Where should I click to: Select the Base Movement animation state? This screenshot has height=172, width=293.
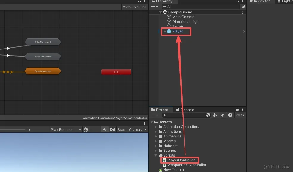click(43, 71)
